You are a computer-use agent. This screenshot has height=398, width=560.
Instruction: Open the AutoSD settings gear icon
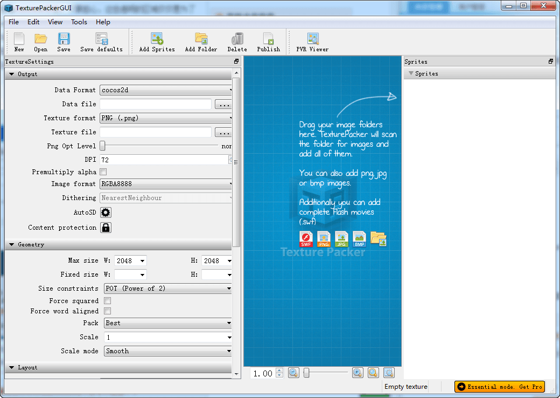tap(106, 212)
